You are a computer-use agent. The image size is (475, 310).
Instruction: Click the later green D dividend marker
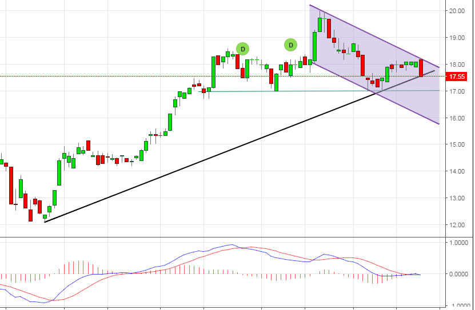click(x=290, y=45)
